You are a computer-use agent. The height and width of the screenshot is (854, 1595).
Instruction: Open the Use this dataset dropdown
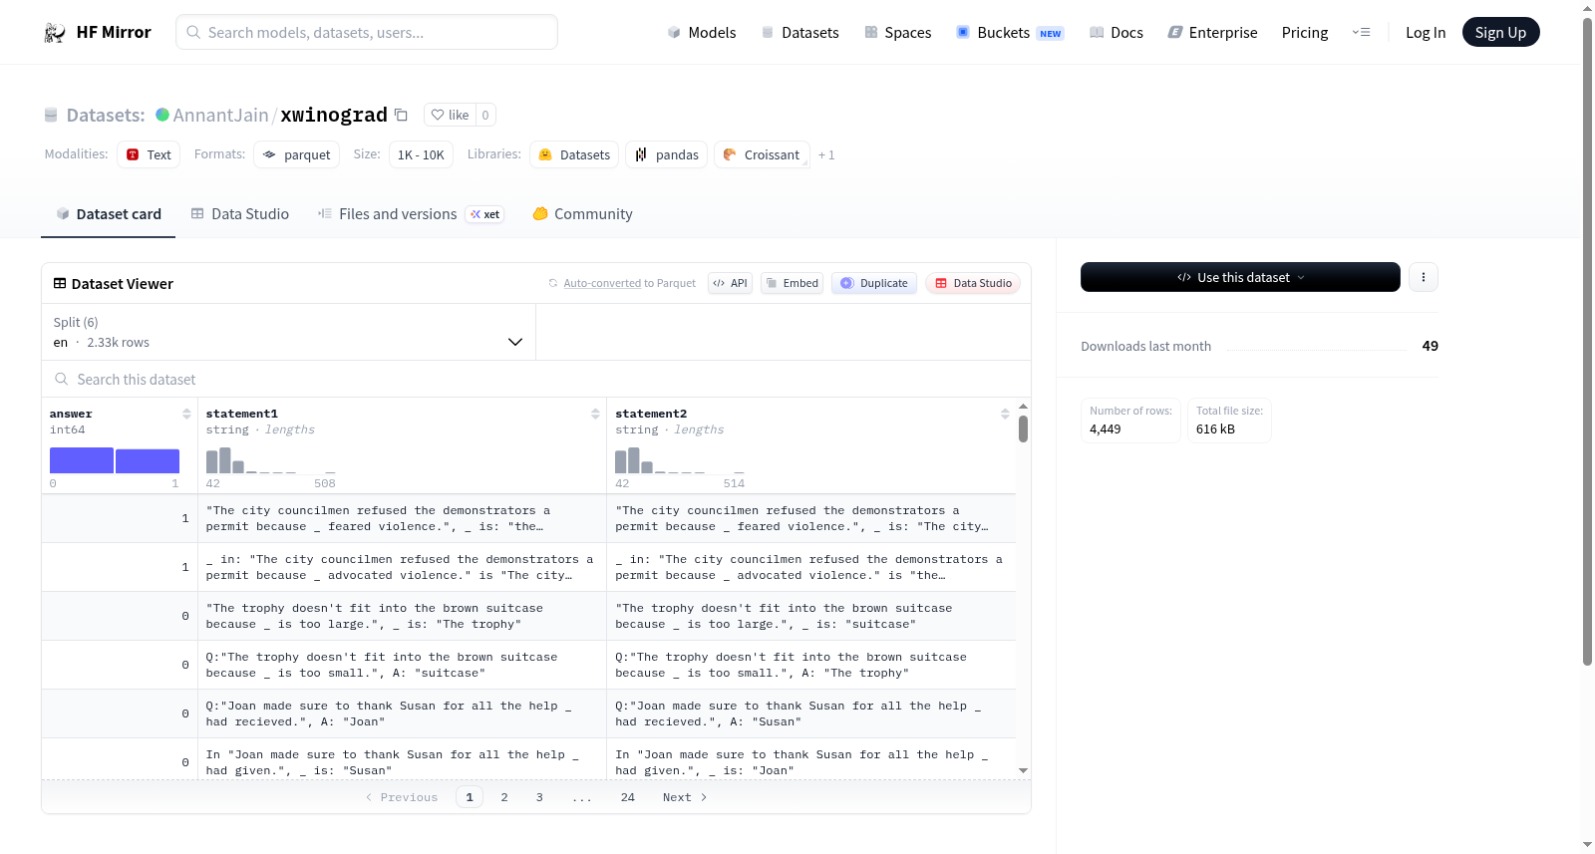point(1240,277)
